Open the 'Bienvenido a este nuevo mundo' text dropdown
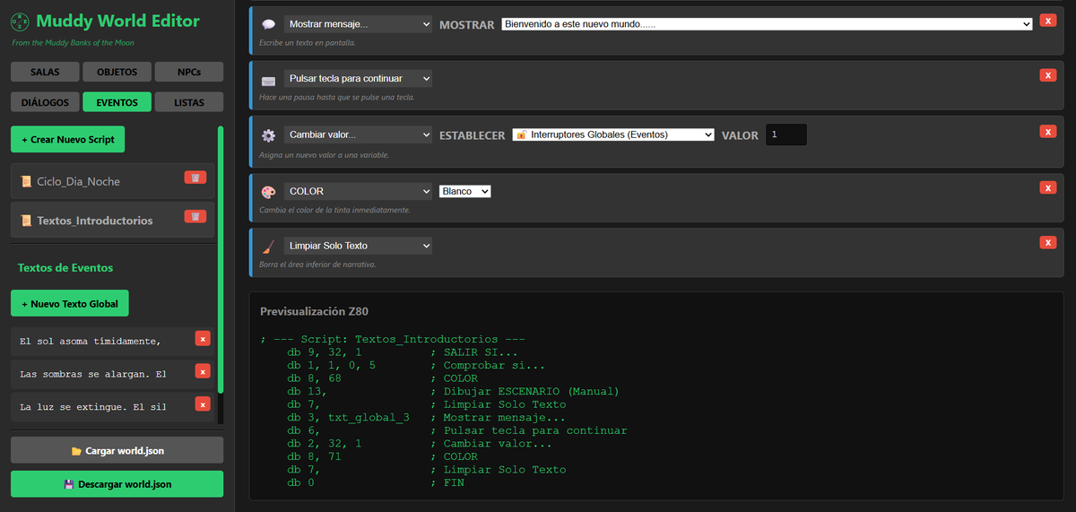The width and height of the screenshot is (1076, 512). (x=768, y=25)
